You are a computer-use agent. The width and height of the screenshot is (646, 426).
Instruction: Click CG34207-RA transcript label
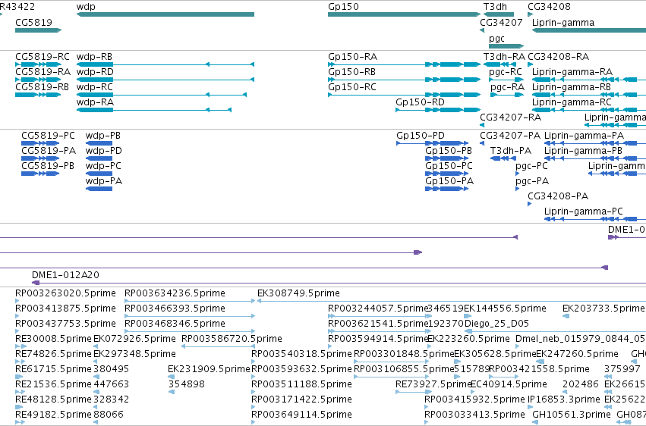510,117
